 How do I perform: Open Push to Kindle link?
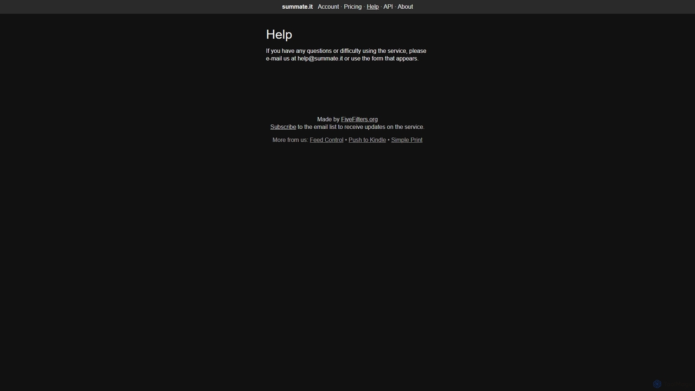pos(367,140)
